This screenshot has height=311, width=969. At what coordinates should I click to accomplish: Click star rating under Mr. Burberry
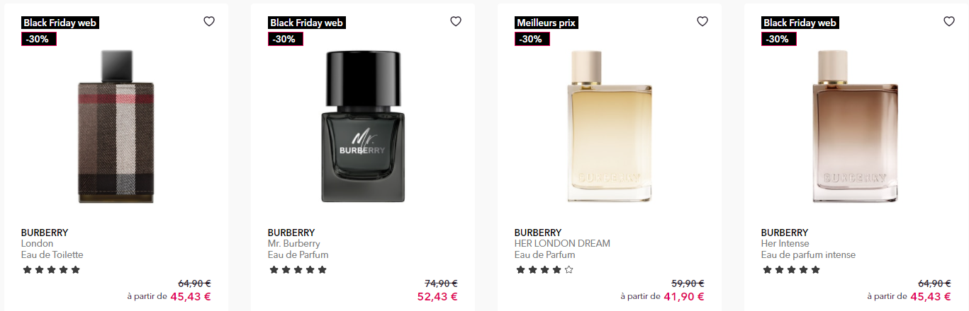pos(298,269)
